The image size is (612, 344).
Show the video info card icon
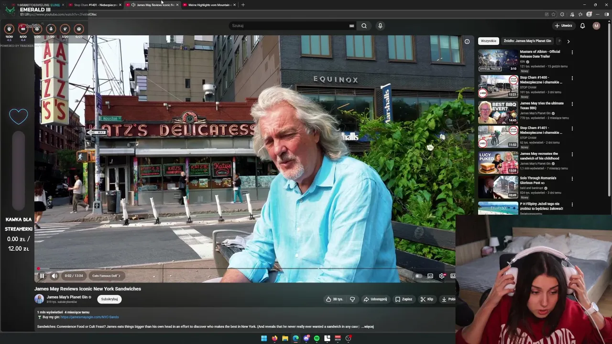[467, 42]
